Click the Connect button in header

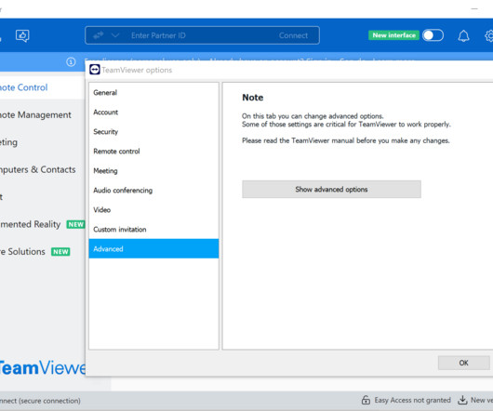point(293,35)
